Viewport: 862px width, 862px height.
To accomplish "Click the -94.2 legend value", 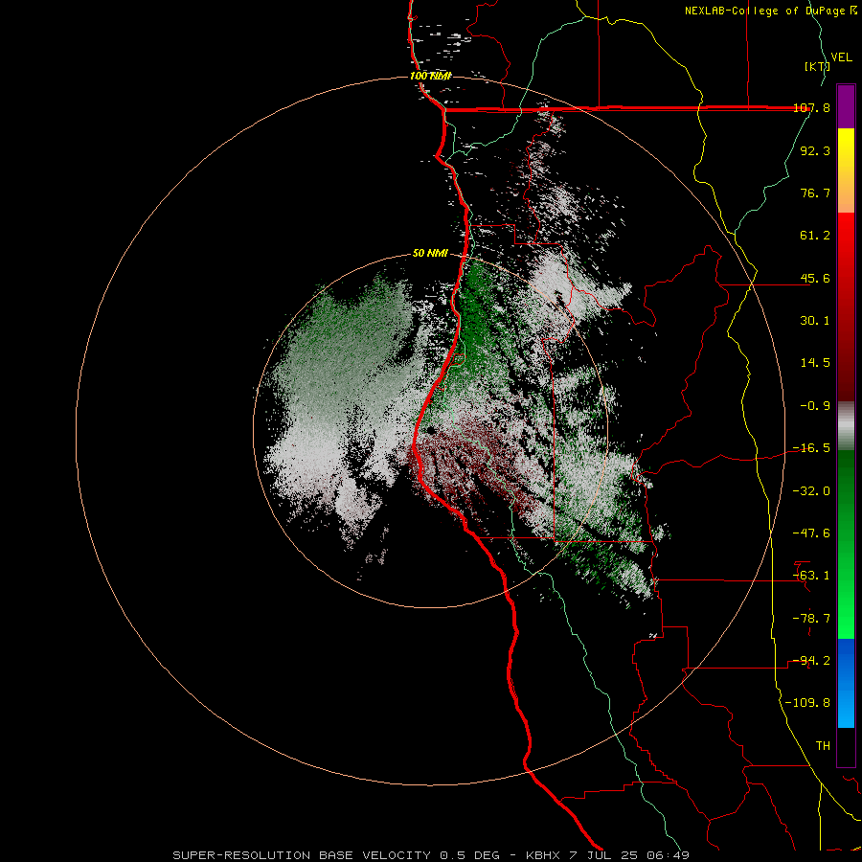I will (811, 661).
